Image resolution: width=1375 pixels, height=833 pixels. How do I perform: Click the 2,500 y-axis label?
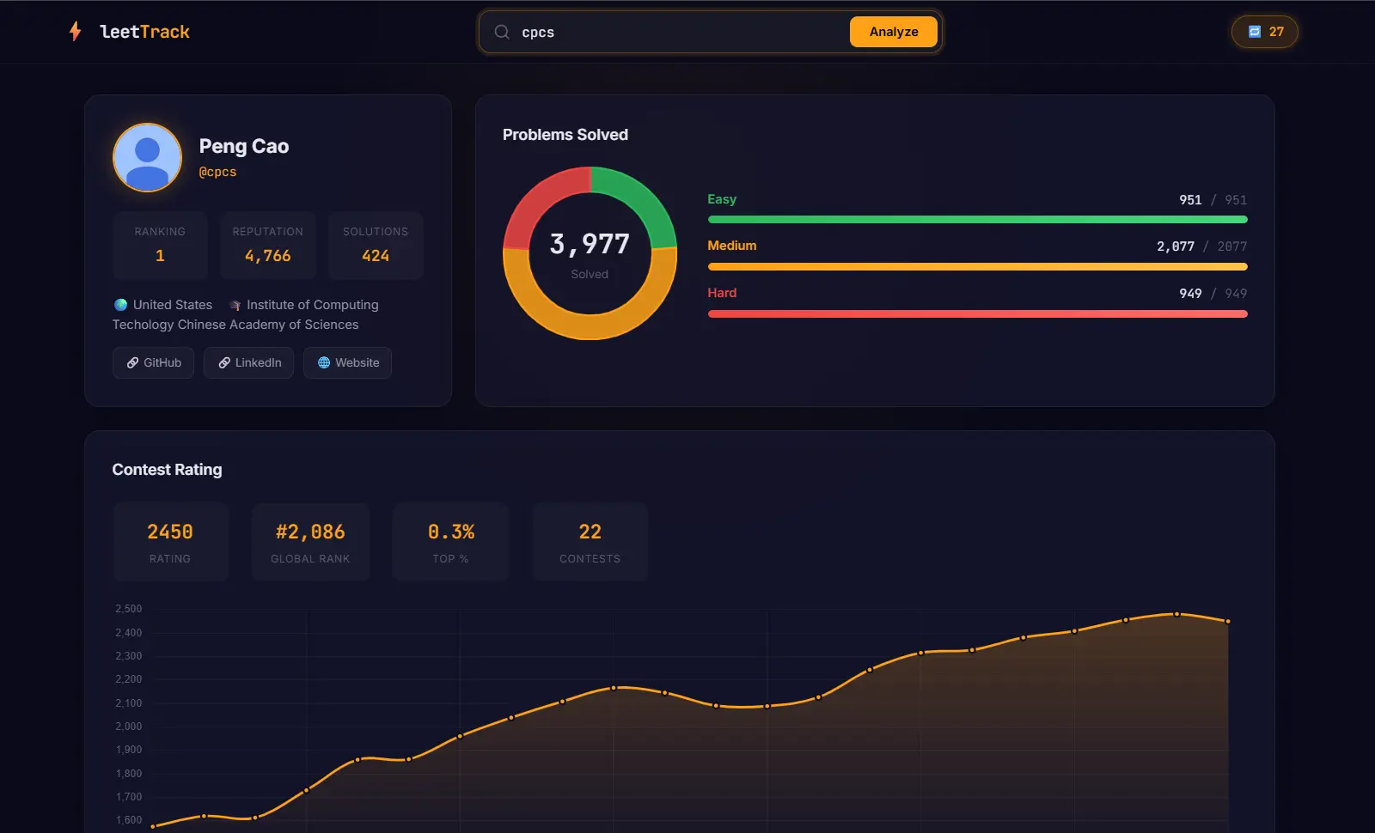pos(129,609)
